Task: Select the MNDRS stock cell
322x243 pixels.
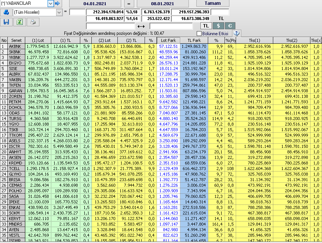Action: coord(16,224)
